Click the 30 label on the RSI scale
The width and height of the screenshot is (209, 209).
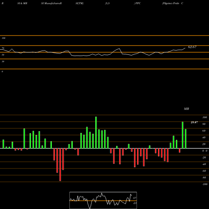point(3,61)
